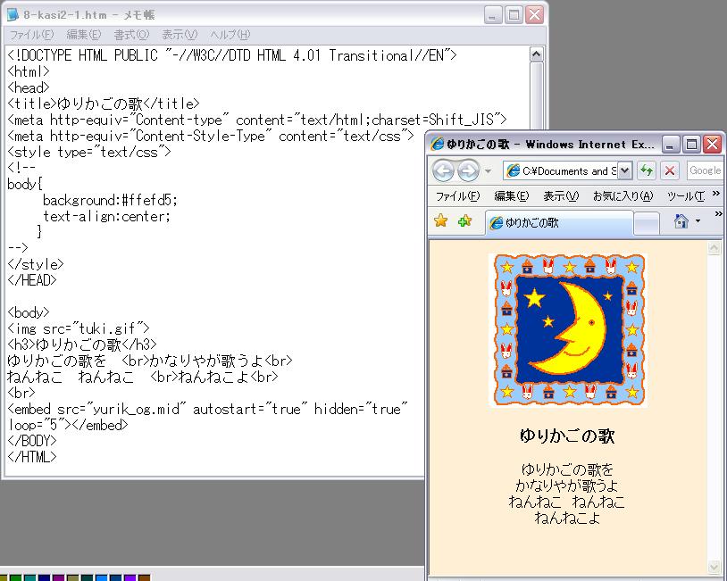Open the 書式(O) menu in Notepad
The image size is (727, 581).
click(131, 35)
